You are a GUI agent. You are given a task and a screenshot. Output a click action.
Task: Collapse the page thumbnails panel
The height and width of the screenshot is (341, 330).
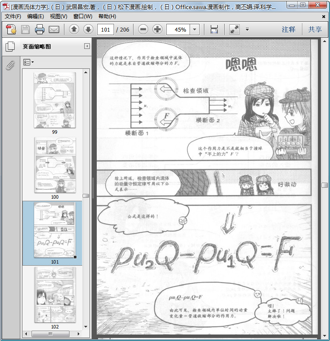coord(87,46)
